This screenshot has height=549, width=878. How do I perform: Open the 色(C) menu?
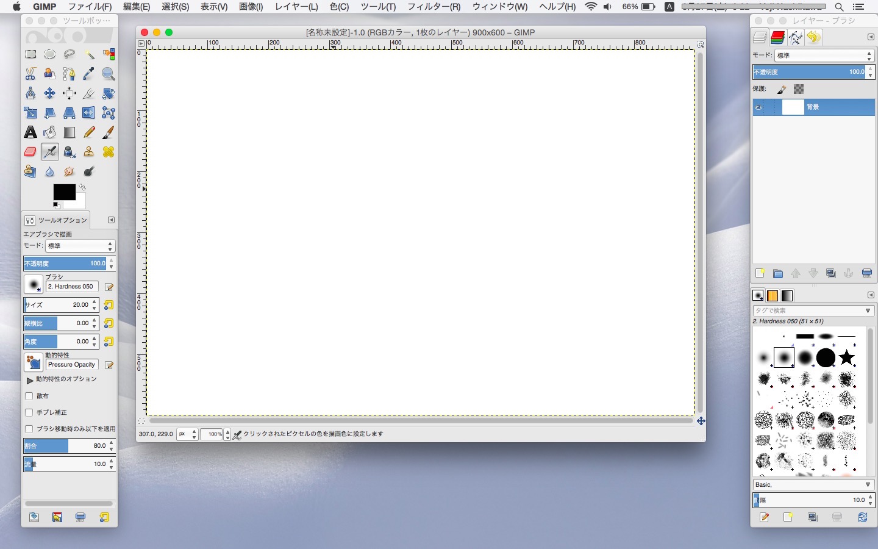coord(339,7)
